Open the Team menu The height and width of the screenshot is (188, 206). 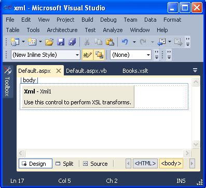click(x=130, y=20)
